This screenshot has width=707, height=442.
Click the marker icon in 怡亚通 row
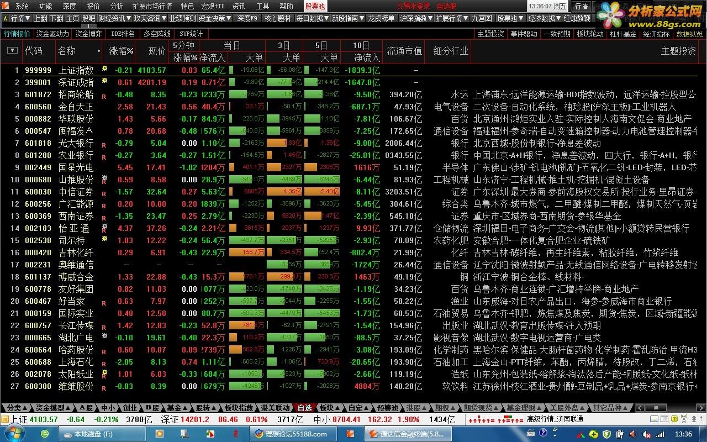pos(104,227)
